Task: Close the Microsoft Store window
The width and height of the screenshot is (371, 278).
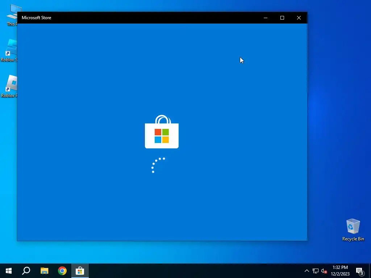Action: 299,18
